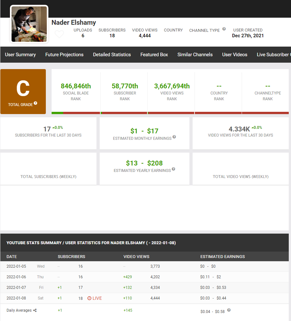Click the +132 video views change
This screenshot has width=291, height=321.
[128, 288]
